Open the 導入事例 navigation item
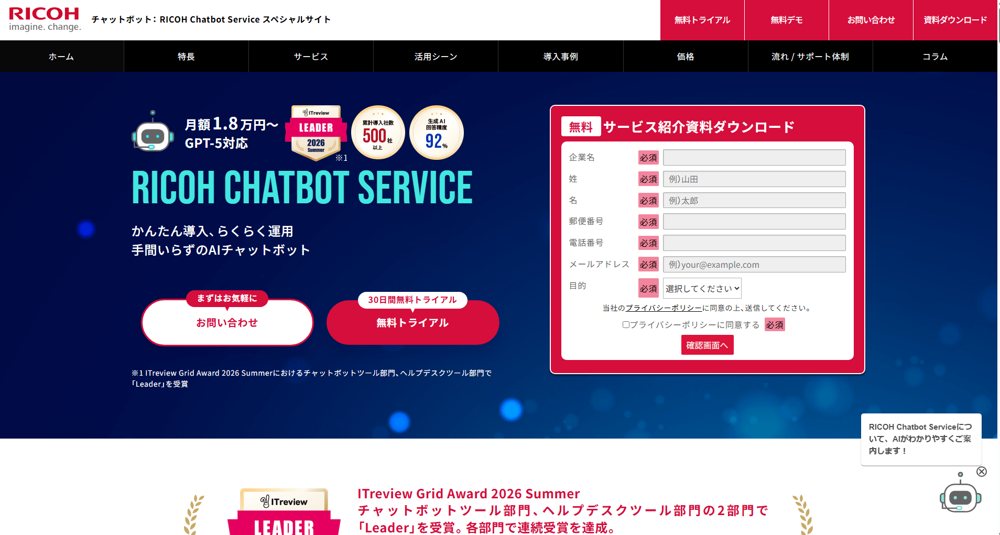1000x535 pixels. (561, 56)
